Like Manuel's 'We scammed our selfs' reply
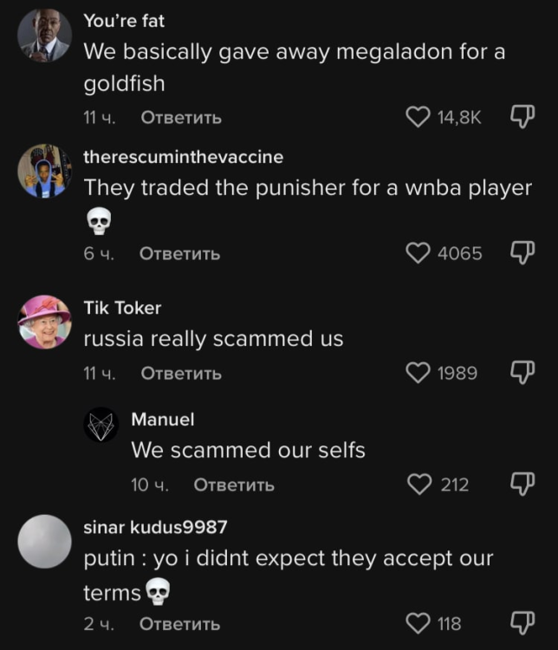 tap(420, 484)
